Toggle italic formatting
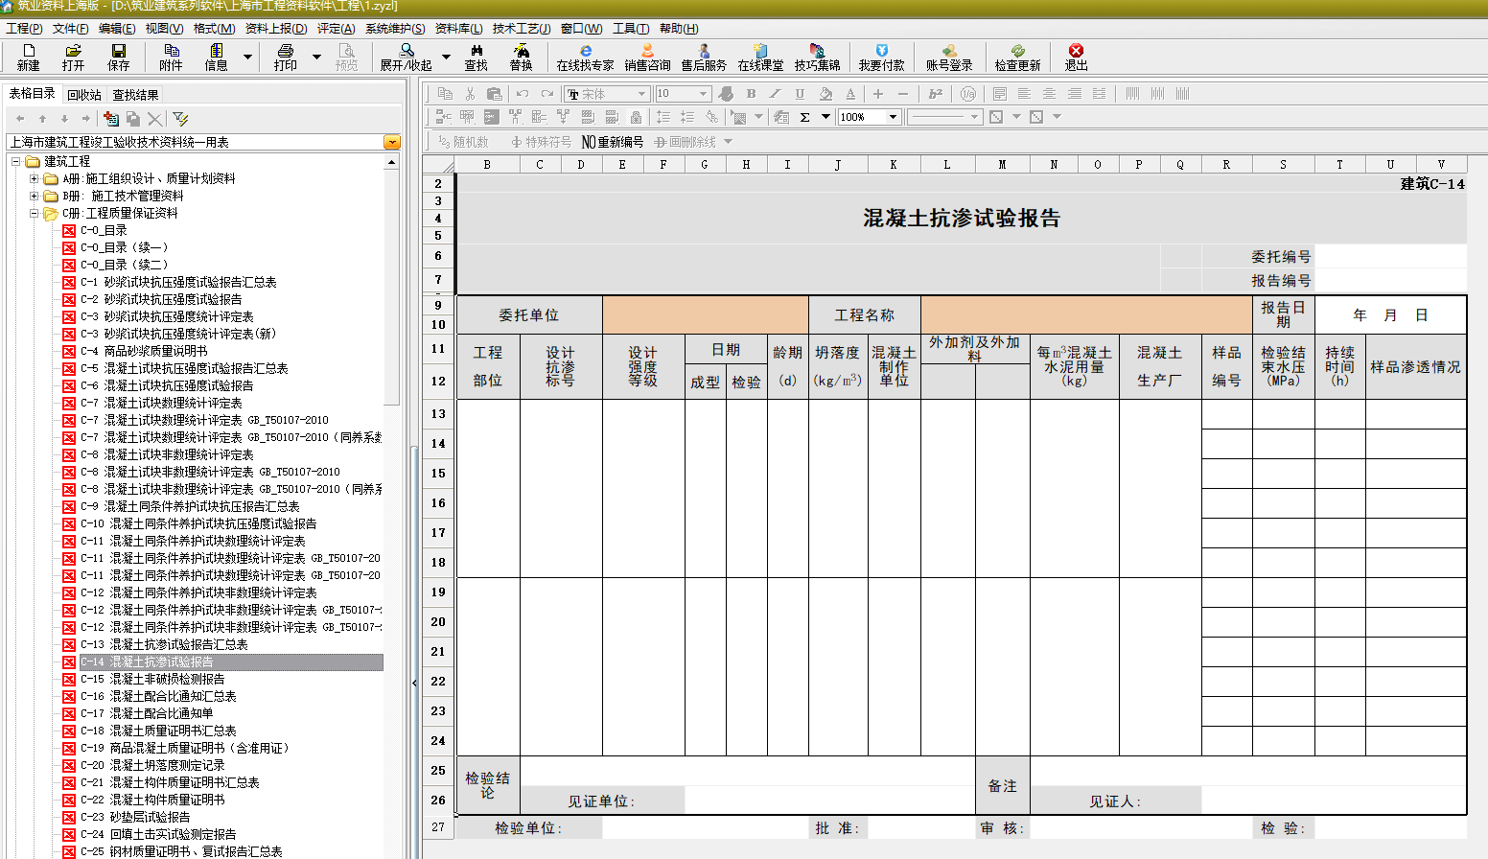This screenshot has width=1488, height=859. (776, 93)
